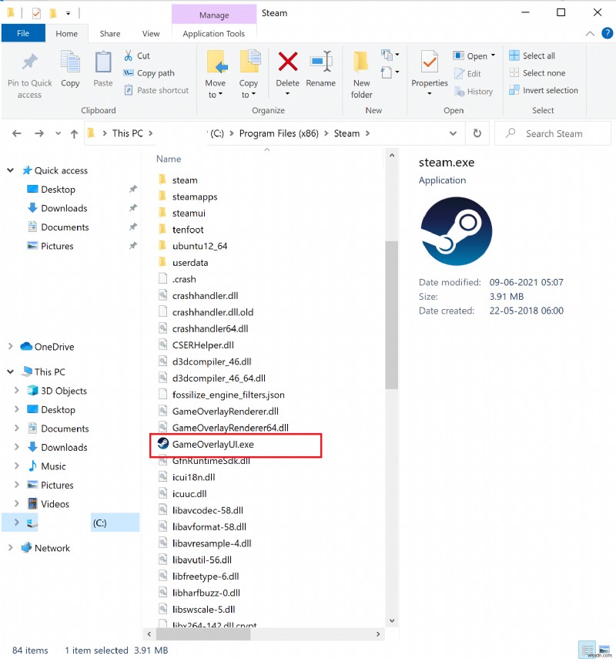Switch to Details view icon in status bar
The image size is (616, 659).
(588, 649)
